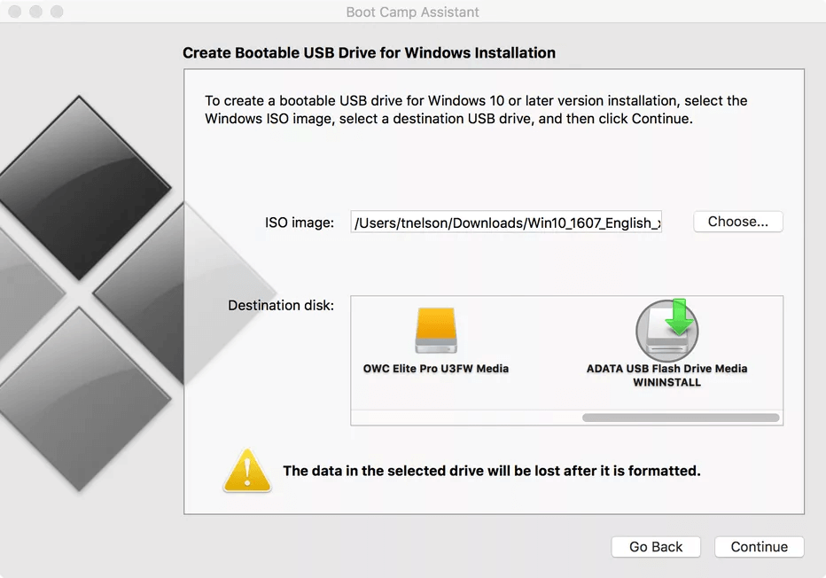The width and height of the screenshot is (826, 578).
Task: Click the Go Back button
Action: [x=656, y=547]
